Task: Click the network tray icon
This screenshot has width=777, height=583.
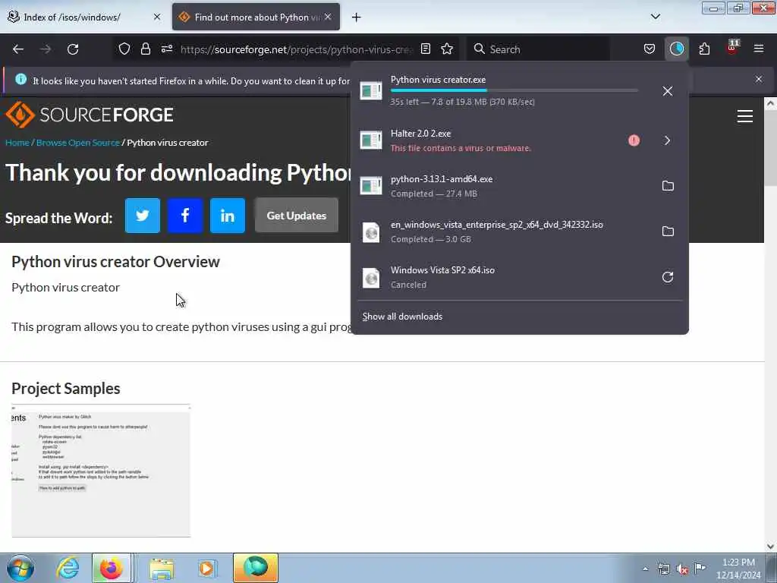Action: click(663, 569)
